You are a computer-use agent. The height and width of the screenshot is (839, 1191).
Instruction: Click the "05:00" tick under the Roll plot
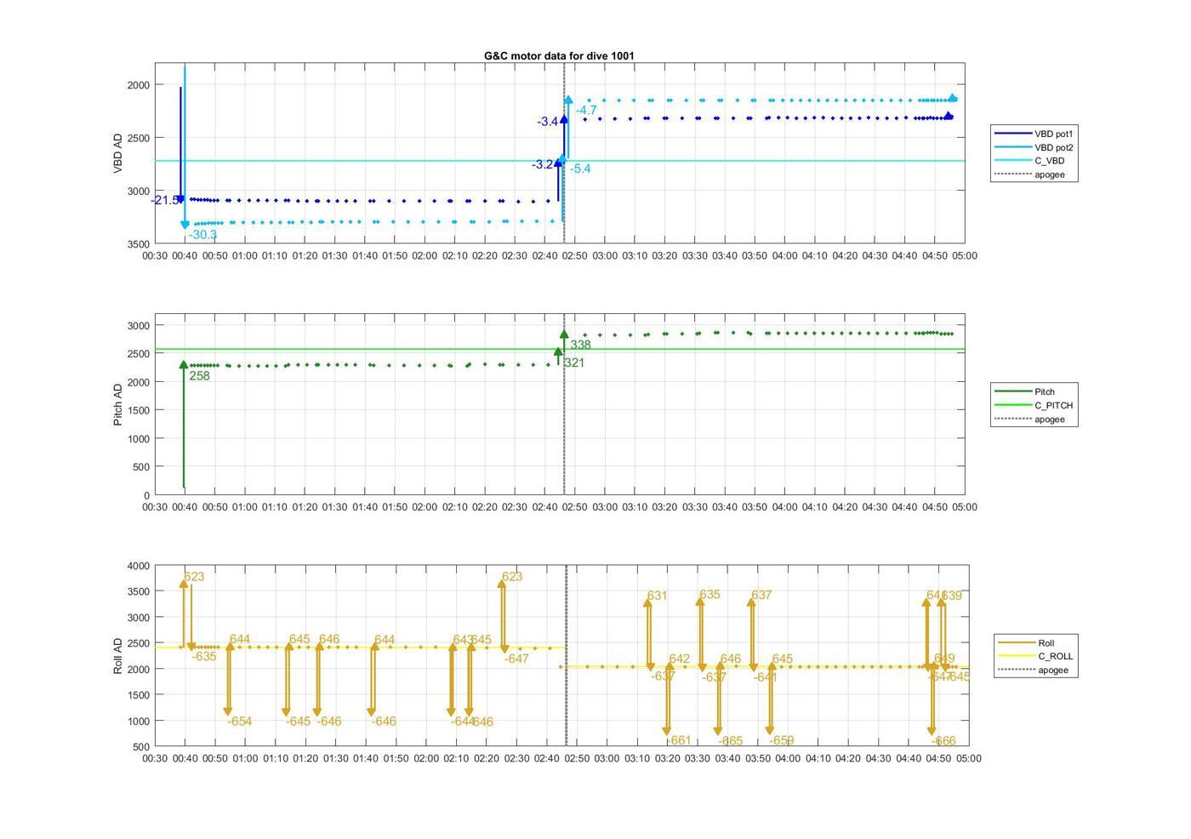coord(968,758)
